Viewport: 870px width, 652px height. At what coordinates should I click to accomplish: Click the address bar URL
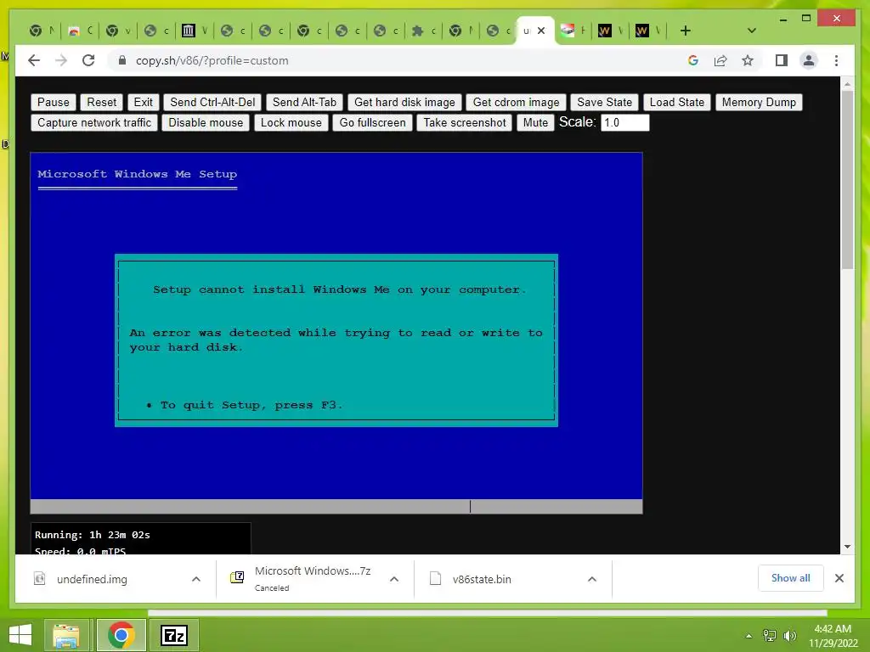coord(212,60)
